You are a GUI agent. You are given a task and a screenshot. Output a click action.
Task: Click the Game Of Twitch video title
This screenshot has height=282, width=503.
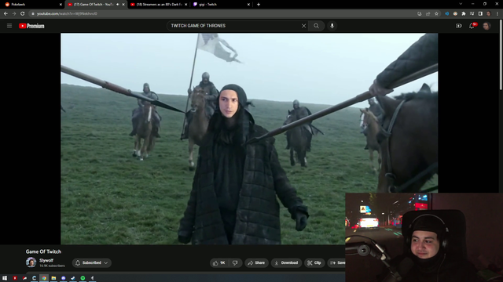pos(43,251)
